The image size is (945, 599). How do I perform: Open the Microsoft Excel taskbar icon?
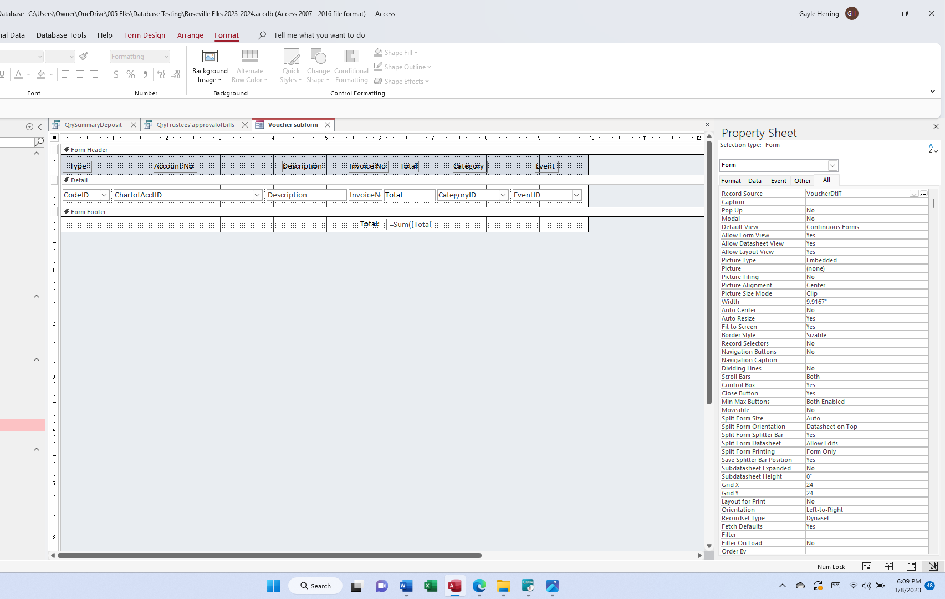click(430, 586)
